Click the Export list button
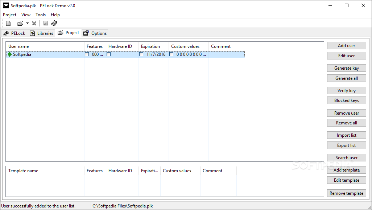The image size is (372, 210). click(x=346, y=145)
